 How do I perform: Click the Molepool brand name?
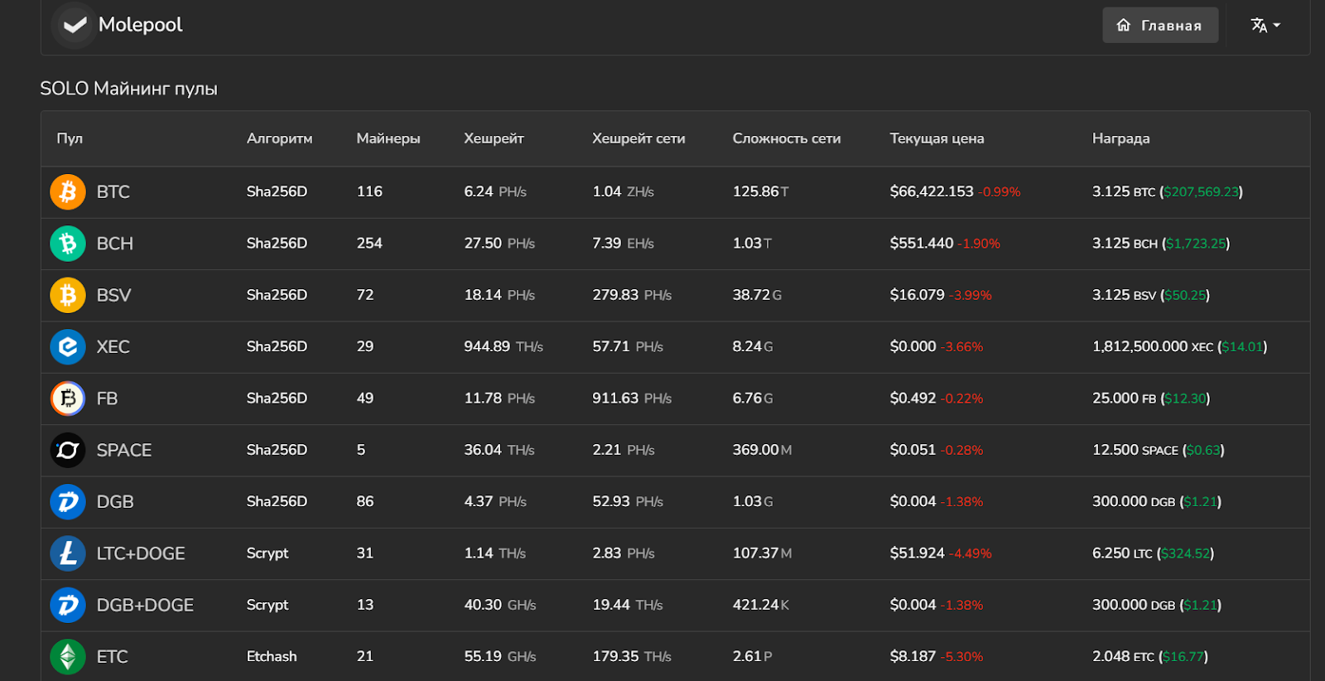141,25
